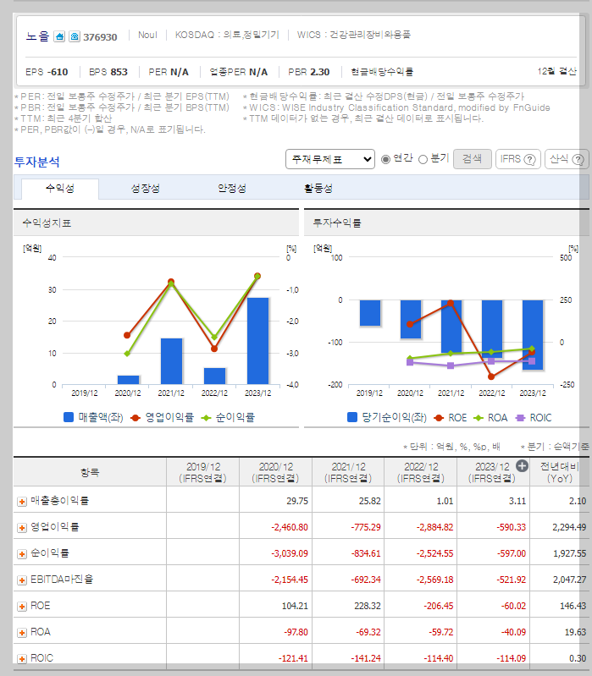
Task: Select the 연간 radio button
Action: pyautogui.click(x=385, y=160)
